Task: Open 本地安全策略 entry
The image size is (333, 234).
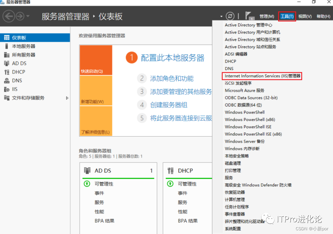Action: pos(236,156)
